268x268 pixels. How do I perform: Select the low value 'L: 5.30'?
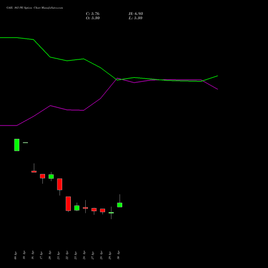(x=136, y=18)
